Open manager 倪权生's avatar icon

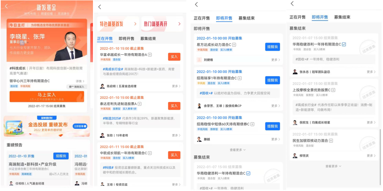pos(295,122)
